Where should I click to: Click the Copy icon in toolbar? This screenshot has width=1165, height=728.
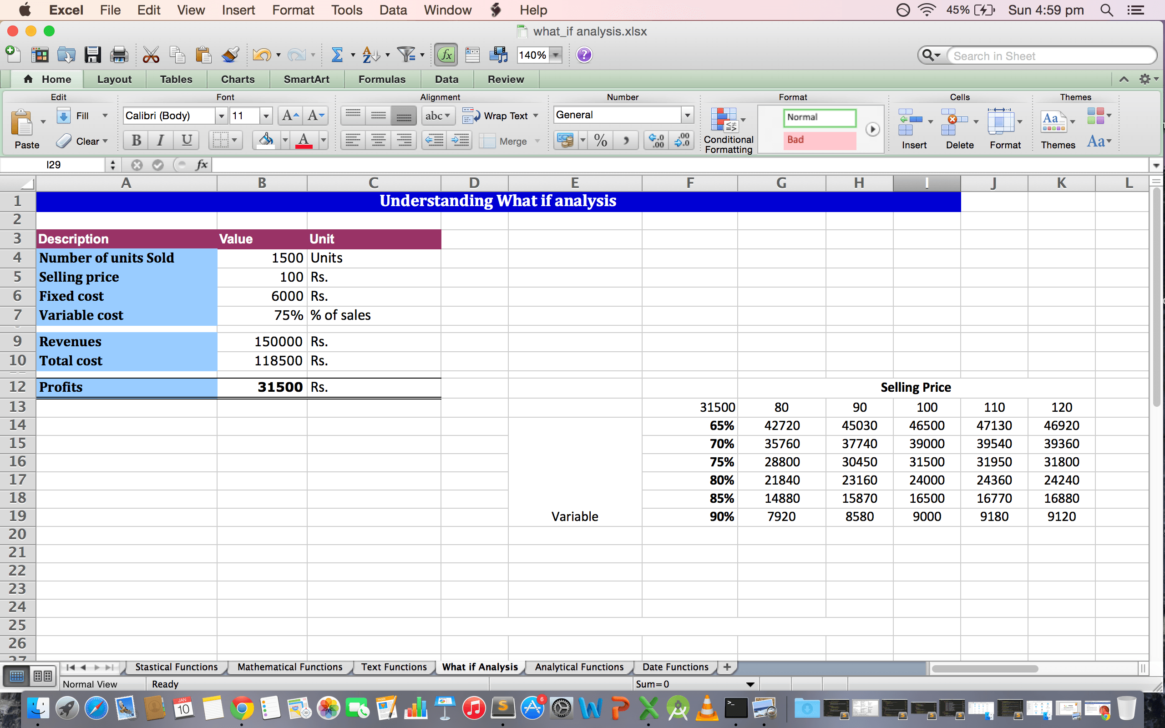coord(177,55)
